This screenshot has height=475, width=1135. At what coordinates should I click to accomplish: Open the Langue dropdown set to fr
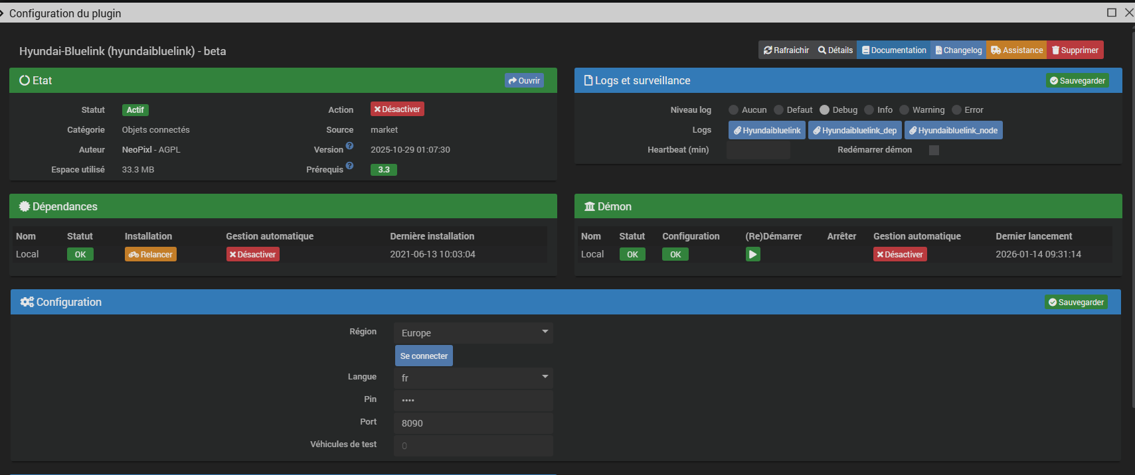[x=473, y=378]
